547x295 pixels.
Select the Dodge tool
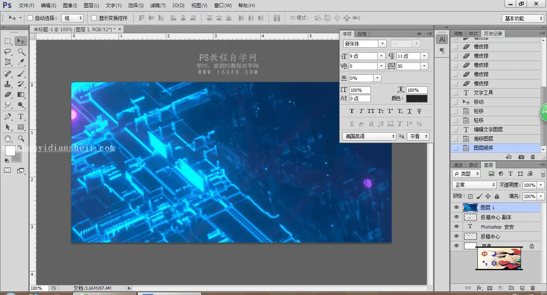[21, 105]
